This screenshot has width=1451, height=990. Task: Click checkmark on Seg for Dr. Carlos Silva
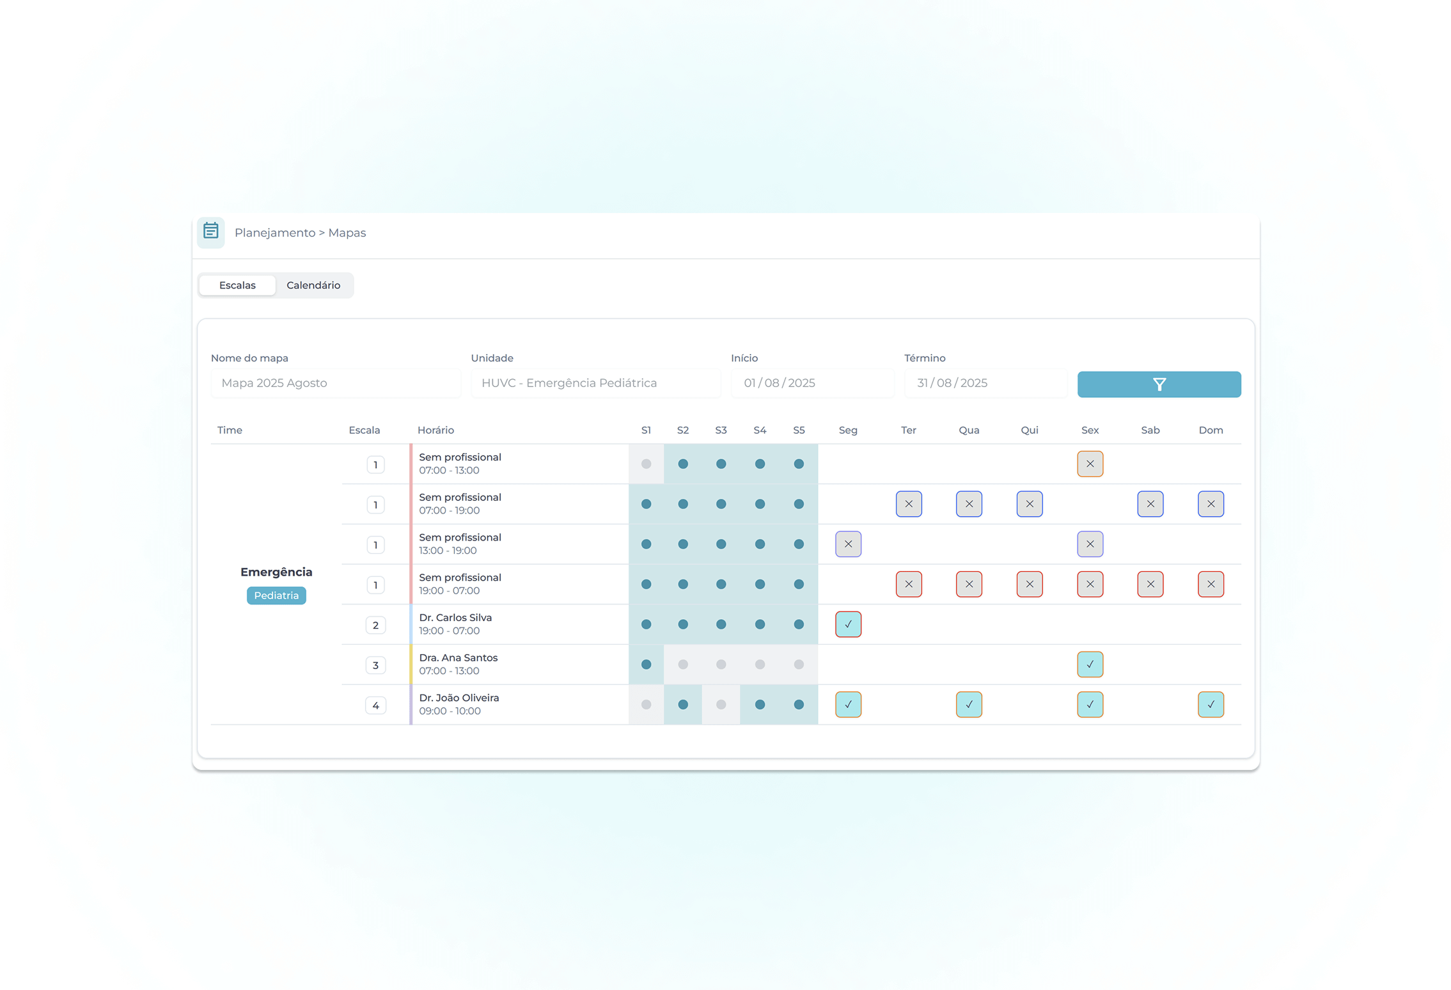click(x=847, y=624)
